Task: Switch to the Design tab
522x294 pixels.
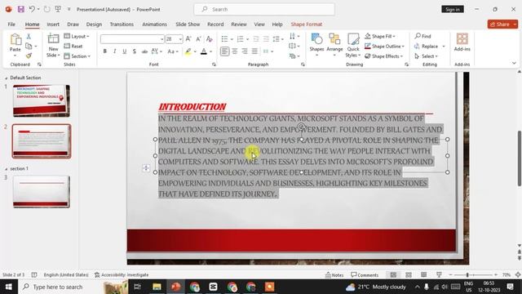Action: coord(94,24)
